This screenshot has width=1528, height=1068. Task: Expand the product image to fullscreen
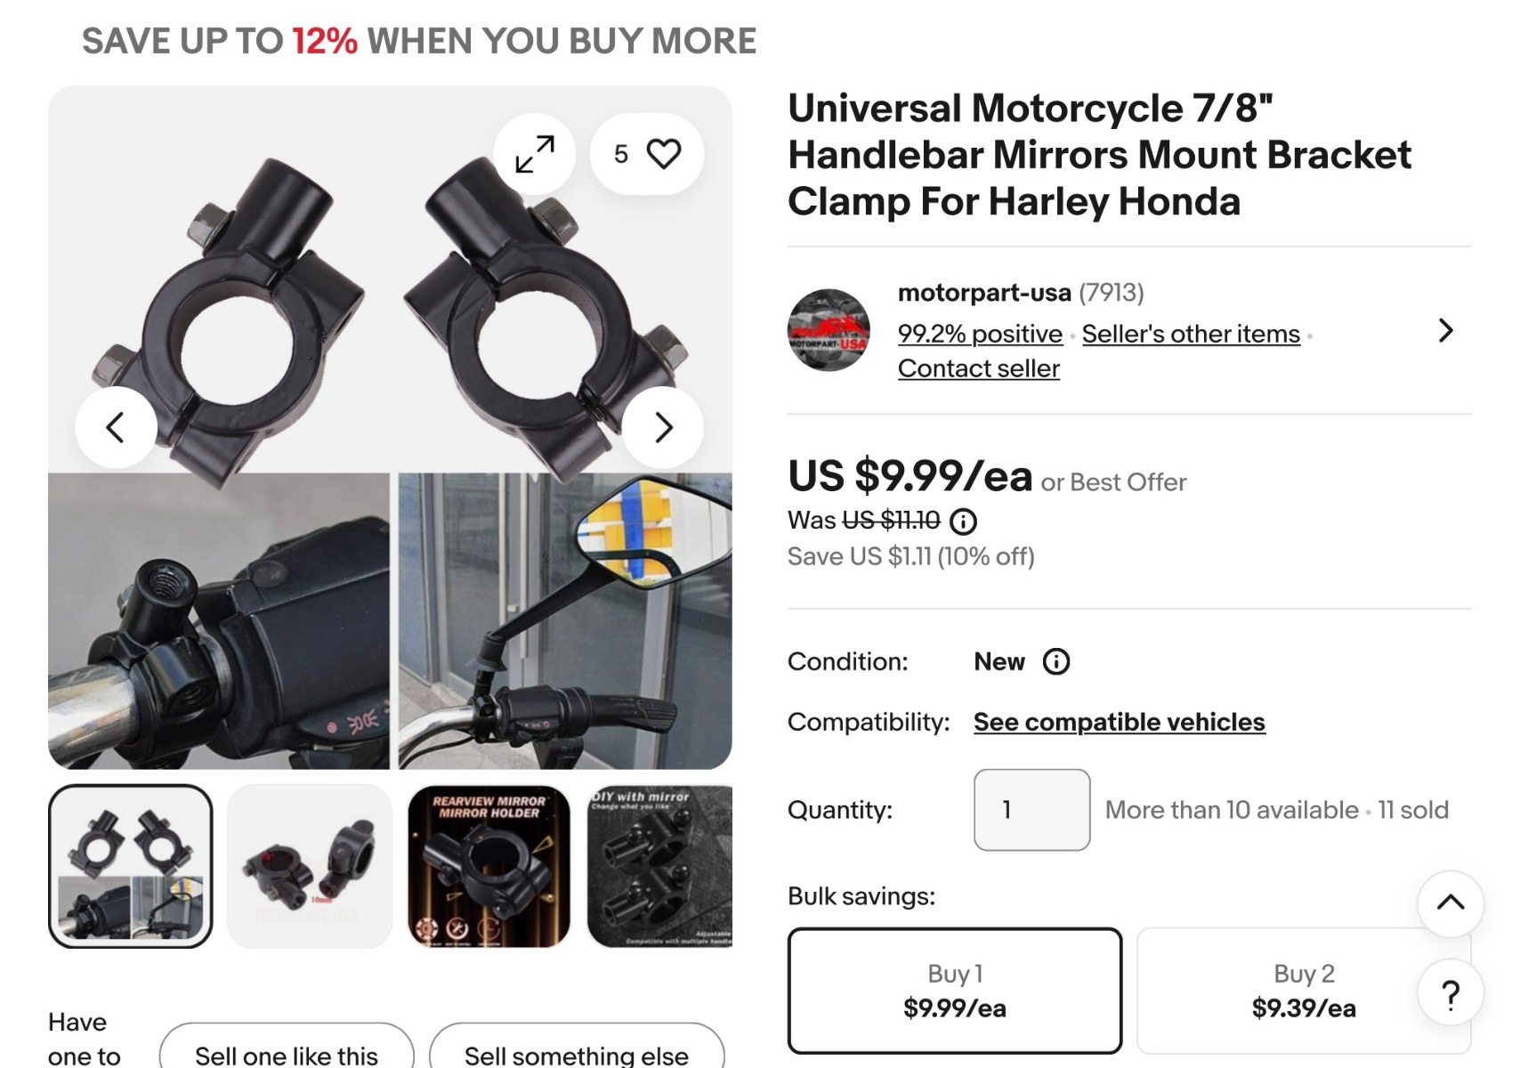click(x=535, y=154)
